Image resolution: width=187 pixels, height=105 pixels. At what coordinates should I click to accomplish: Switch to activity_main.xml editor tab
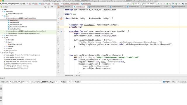pyautogui.click(x=65, y=7)
